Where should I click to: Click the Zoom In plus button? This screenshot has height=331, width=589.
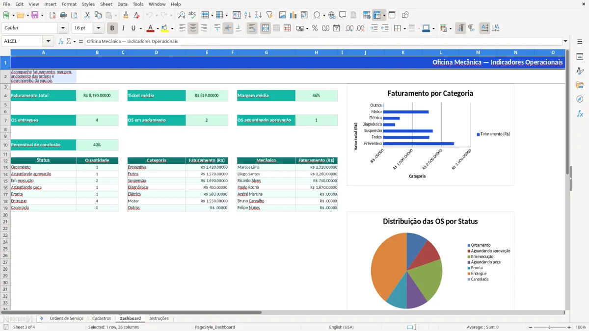tap(569, 327)
